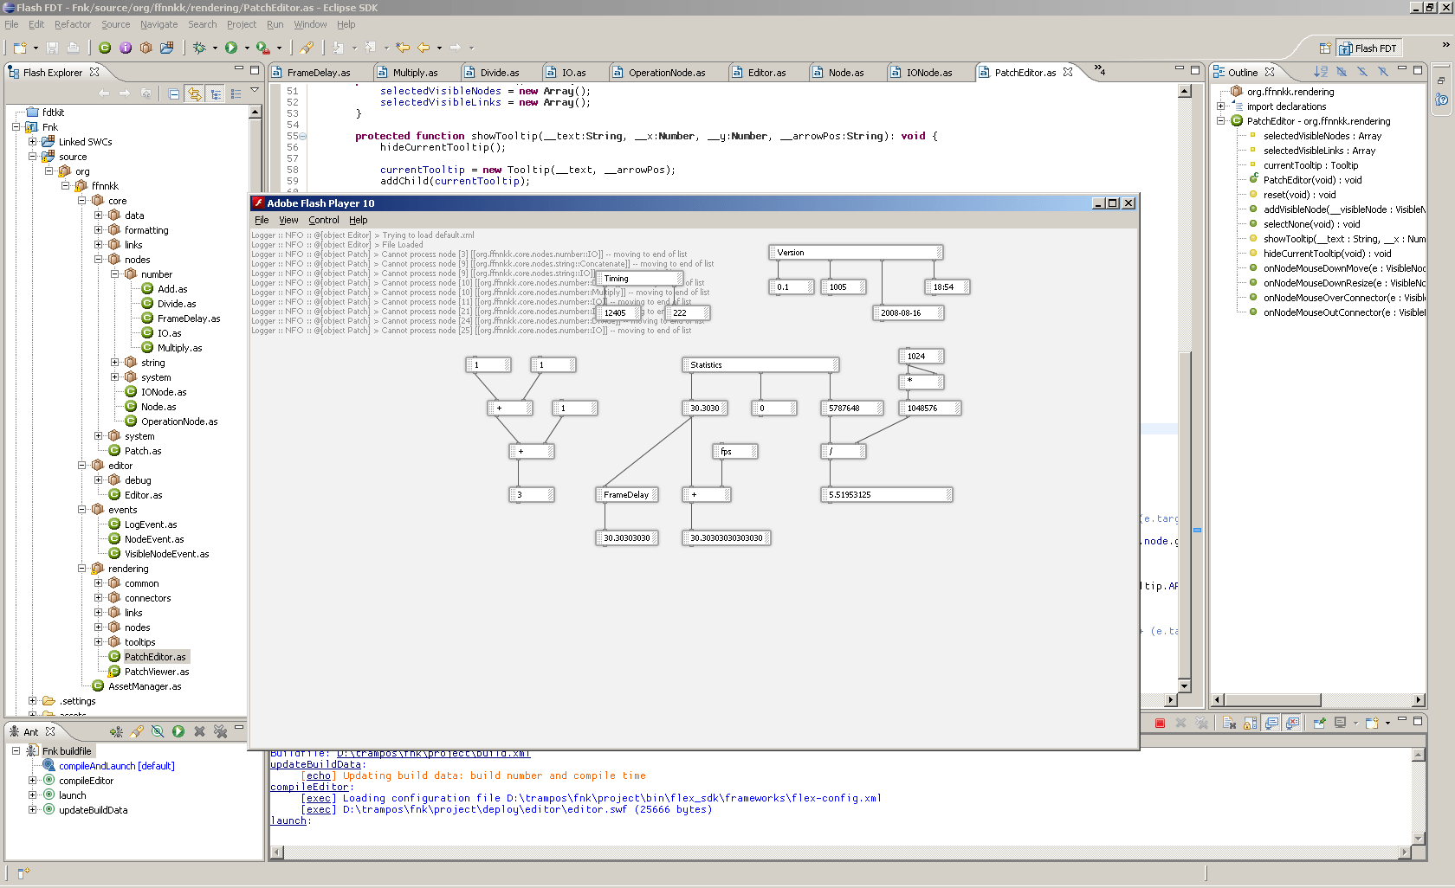Open Control menu in Flash Player
This screenshot has height=888, width=1455.
click(324, 220)
